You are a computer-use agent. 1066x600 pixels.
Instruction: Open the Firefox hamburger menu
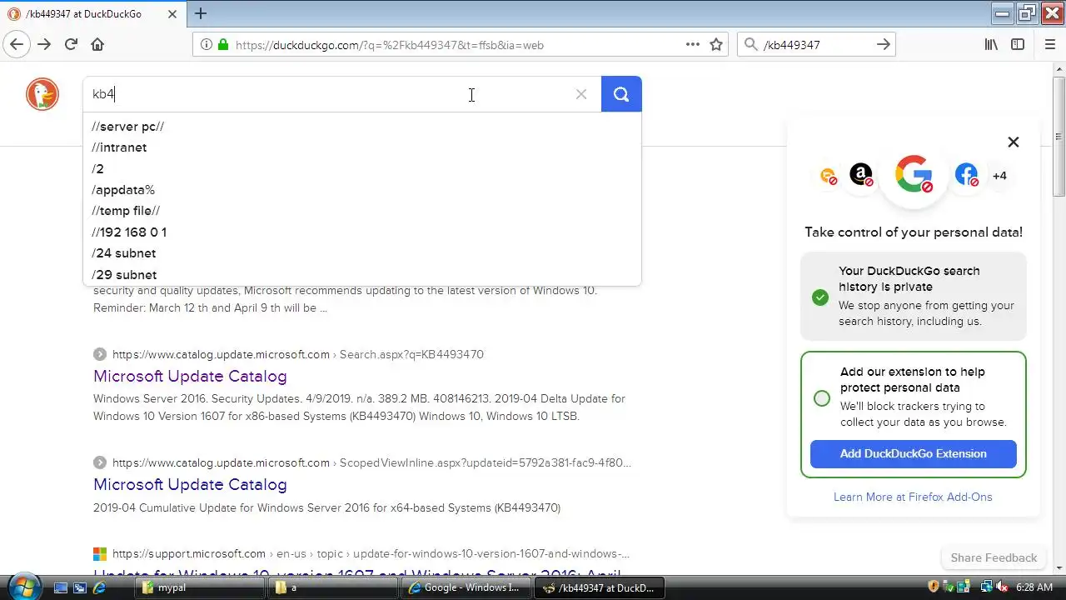click(1049, 45)
